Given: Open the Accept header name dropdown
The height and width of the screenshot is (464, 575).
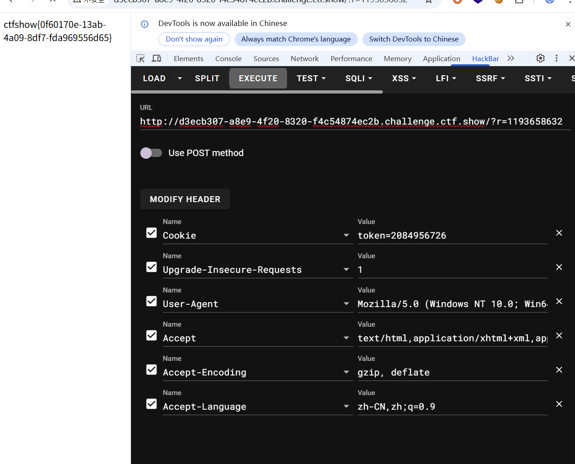Looking at the screenshot, I should coord(346,338).
